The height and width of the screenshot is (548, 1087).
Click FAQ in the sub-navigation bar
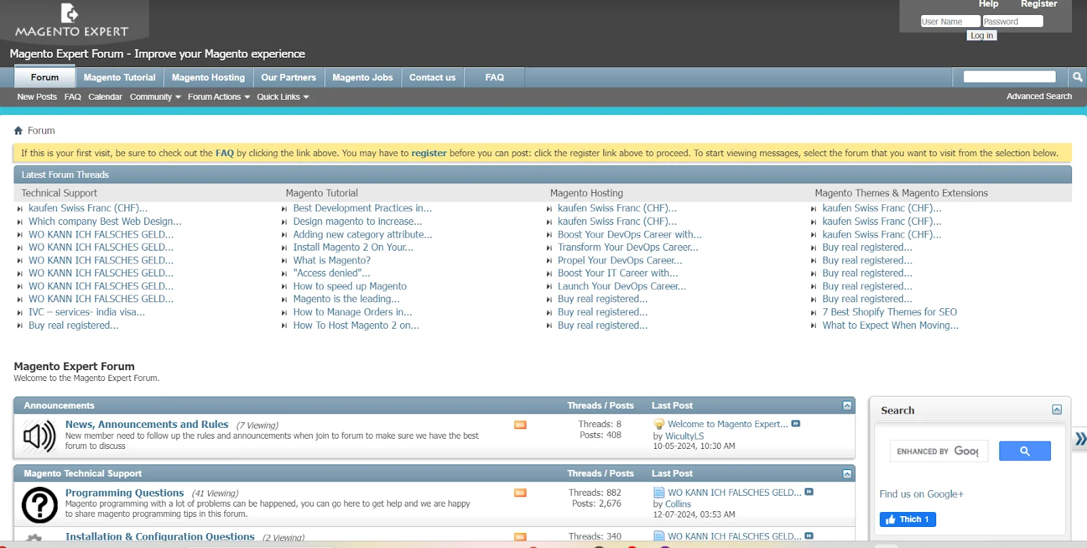coord(73,97)
